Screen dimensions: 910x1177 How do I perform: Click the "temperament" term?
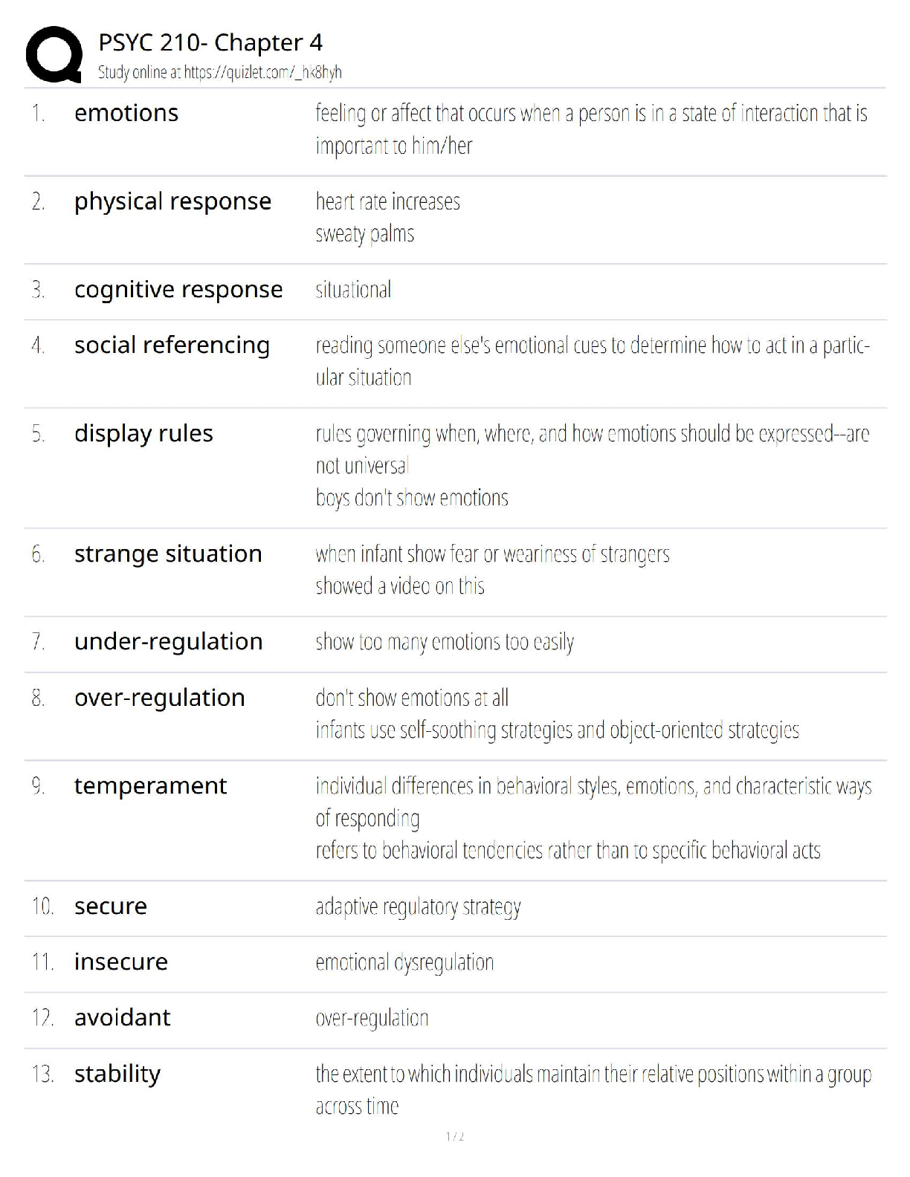(x=150, y=785)
